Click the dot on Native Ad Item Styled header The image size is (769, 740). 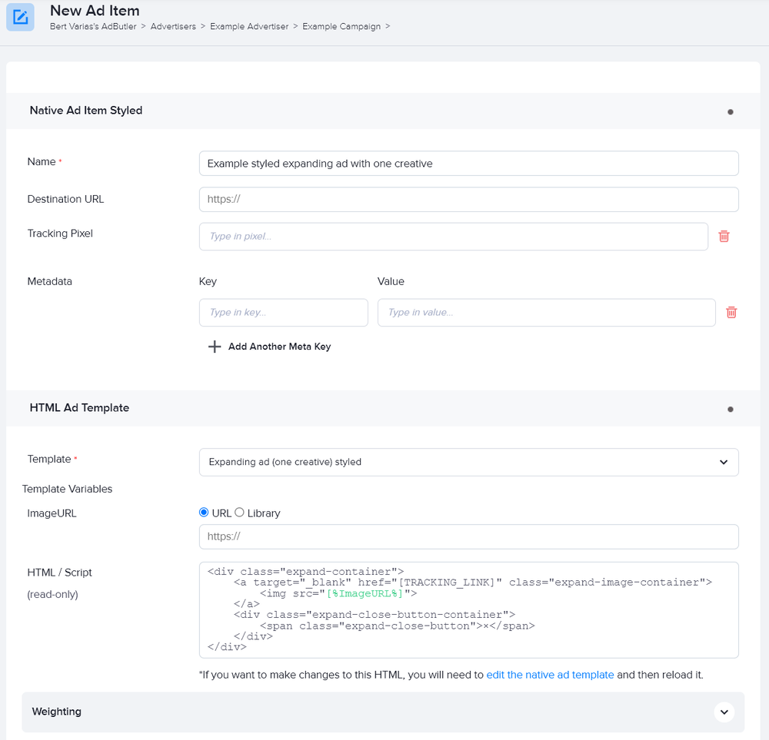pos(731,111)
